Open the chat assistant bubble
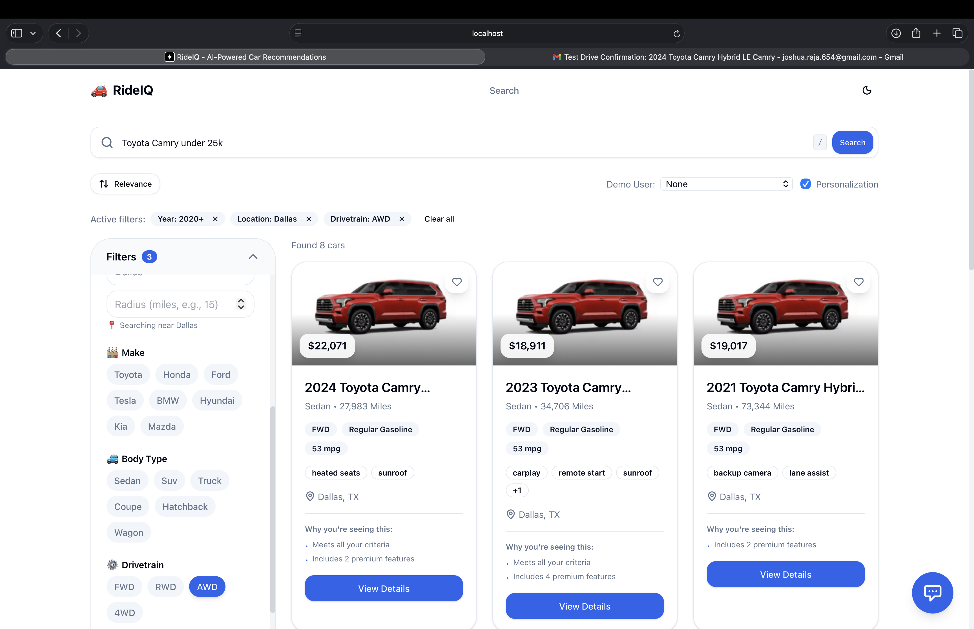 point(932,592)
